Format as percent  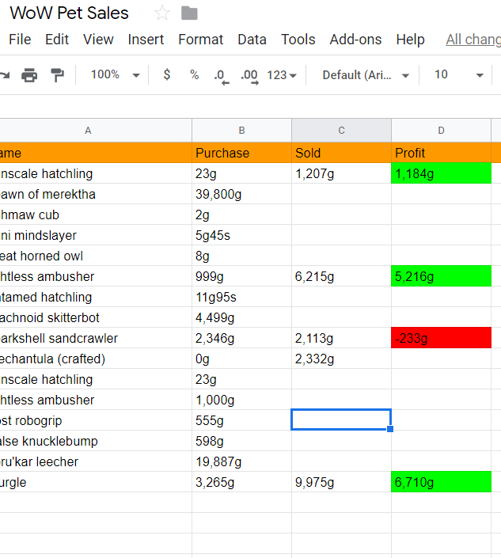click(x=194, y=74)
